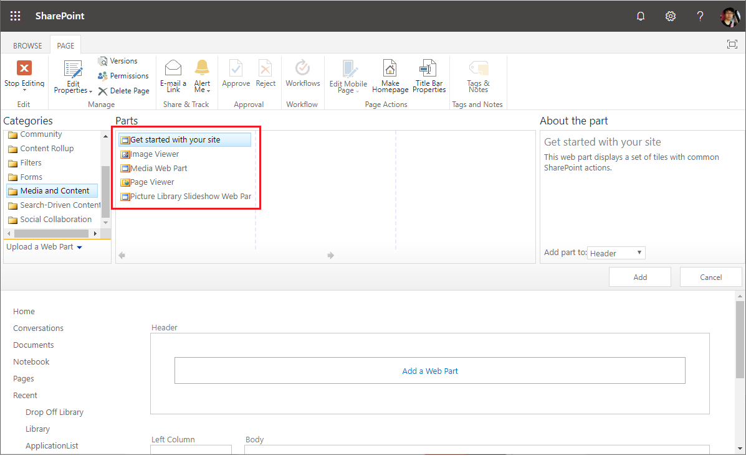Click the Make Homepage icon

click(390, 68)
